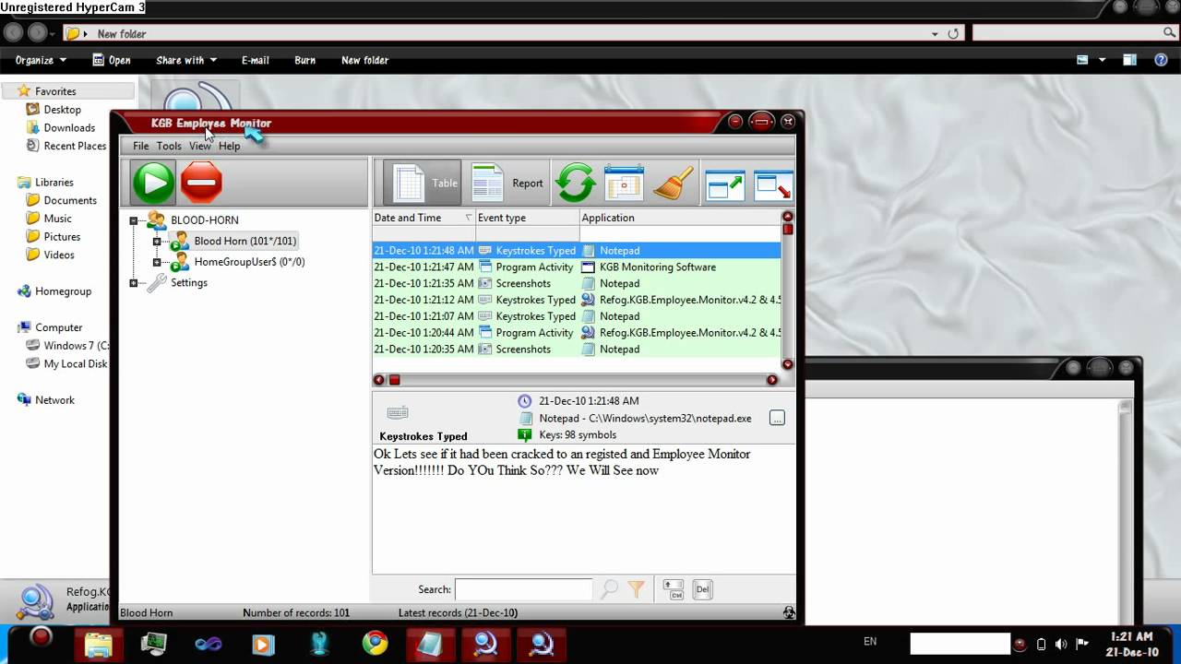Select the Blood Horn (101*/101) user

[245, 241]
